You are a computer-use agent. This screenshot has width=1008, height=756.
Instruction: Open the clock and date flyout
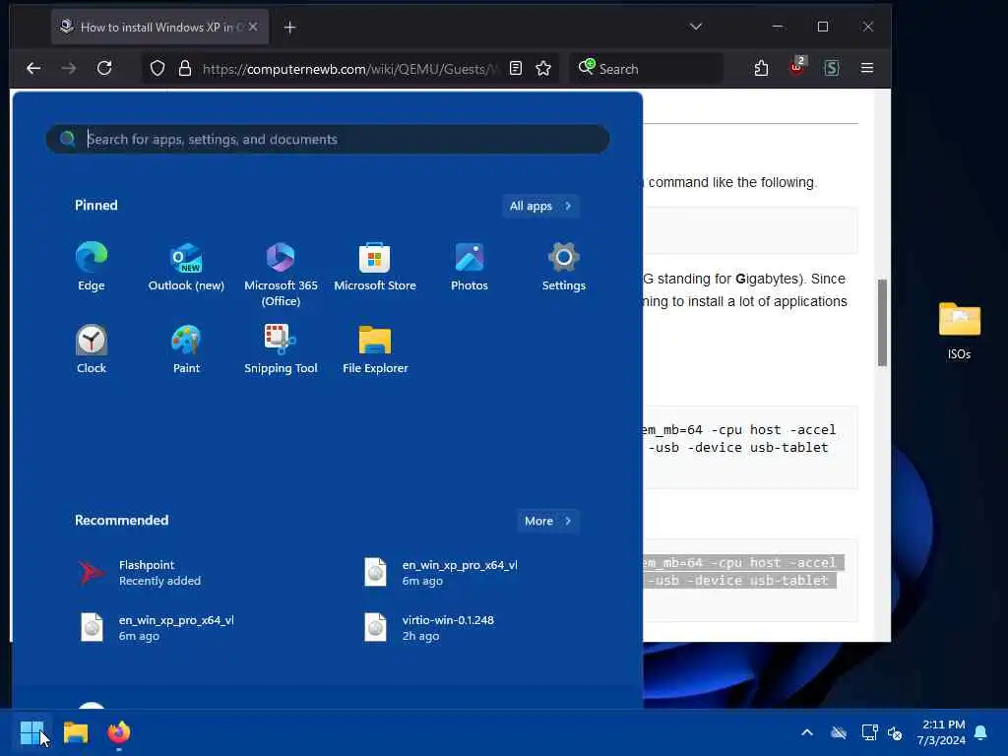[941, 732]
